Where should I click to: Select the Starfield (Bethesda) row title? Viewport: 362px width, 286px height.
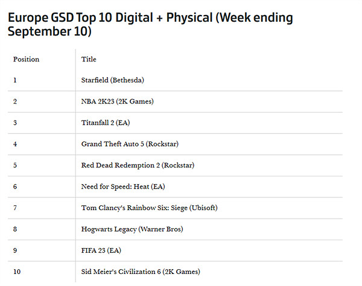click(113, 80)
